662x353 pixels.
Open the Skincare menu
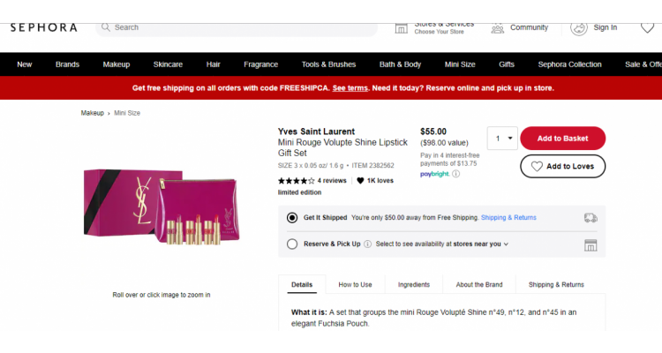coord(168,64)
